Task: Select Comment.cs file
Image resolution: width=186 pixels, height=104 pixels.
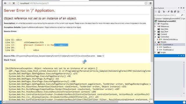Action: point(168,44)
